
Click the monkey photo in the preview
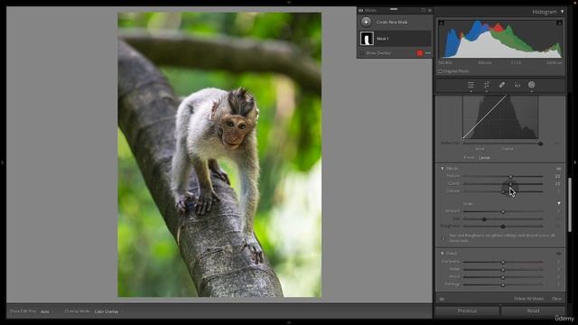[x=219, y=154]
